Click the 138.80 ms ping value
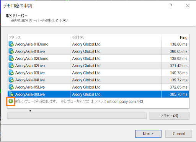The width and height of the screenshot is (196, 142). pos(178,44)
